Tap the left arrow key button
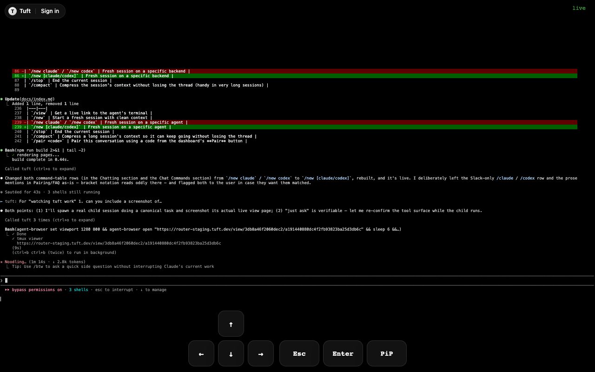 click(201, 353)
